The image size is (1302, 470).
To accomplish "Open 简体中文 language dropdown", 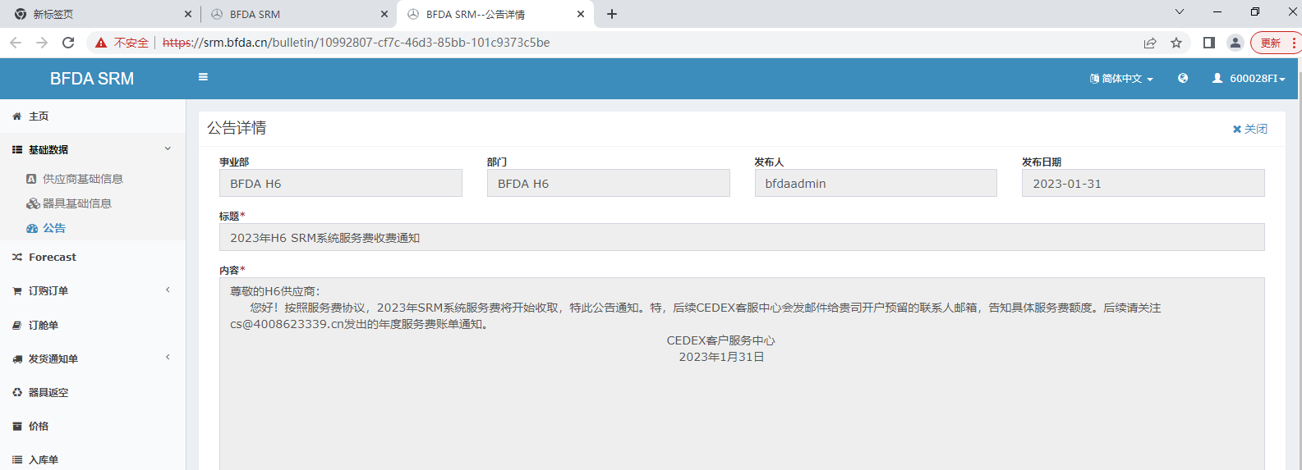I will pos(1121,79).
